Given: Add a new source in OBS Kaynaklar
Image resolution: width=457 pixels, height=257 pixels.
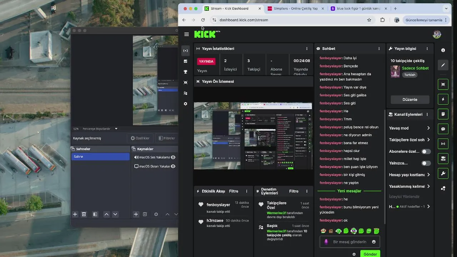Looking at the screenshot, I should pyautogui.click(x=136, y=214).
